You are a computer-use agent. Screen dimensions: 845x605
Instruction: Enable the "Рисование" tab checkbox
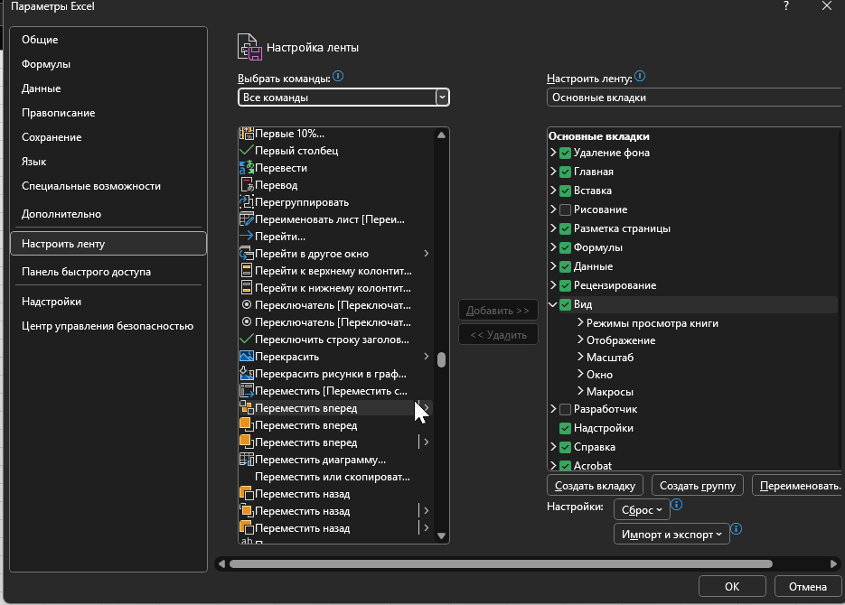point(566,209)
